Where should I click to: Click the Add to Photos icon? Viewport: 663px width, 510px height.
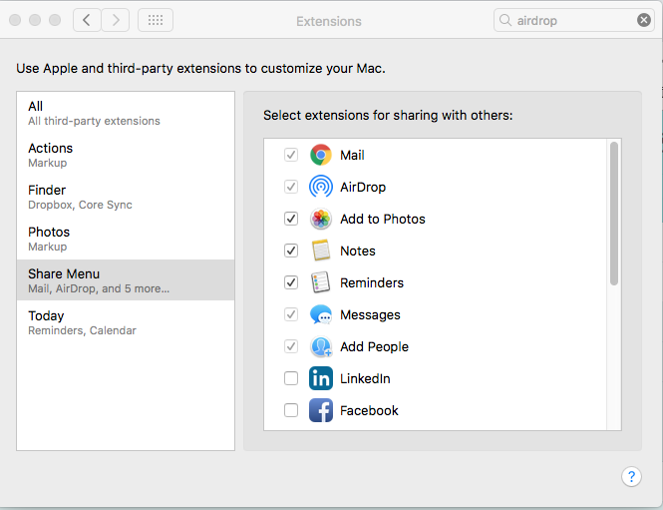[x=320, y=219]
